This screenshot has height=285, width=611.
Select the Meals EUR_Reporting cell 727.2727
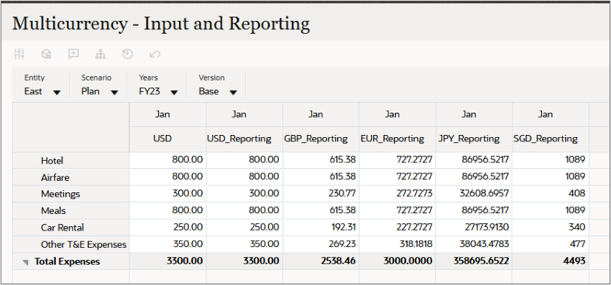click(398, 210)
